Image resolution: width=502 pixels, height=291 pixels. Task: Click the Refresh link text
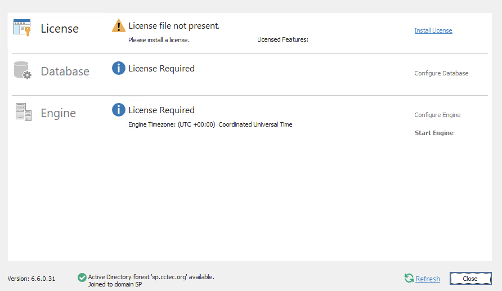click(428, 279)
